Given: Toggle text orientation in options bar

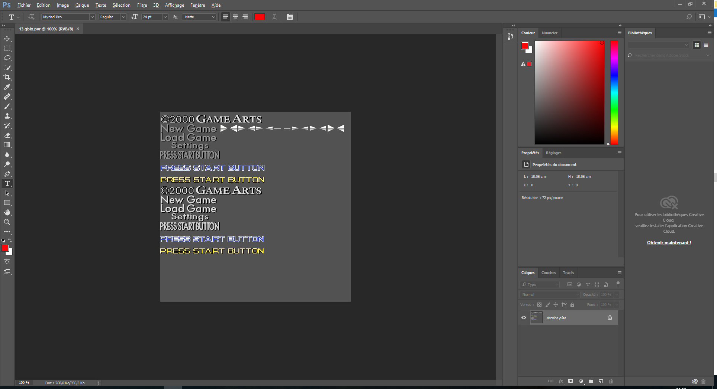Looking at the screenshot, I should 31,17.
